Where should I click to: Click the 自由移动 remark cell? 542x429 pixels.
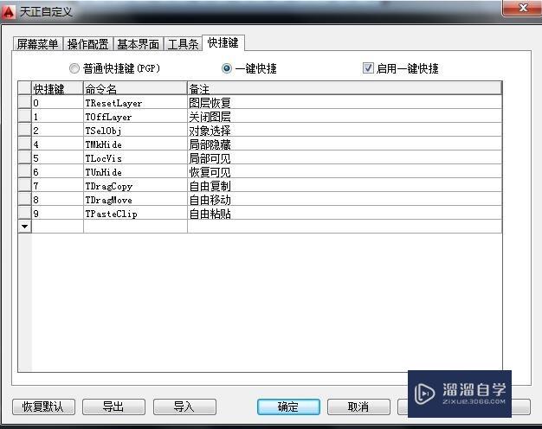[x=345, y=199]
